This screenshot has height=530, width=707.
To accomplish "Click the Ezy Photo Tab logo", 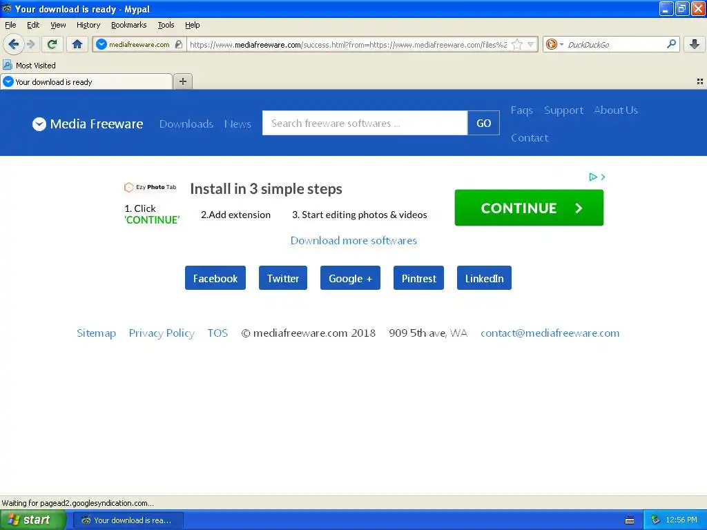I will [x=150, y=187].
